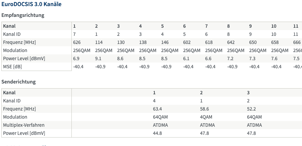Click the 642 MHz frequency cell
Screen dimensions: 302x146
pos(231,42)
